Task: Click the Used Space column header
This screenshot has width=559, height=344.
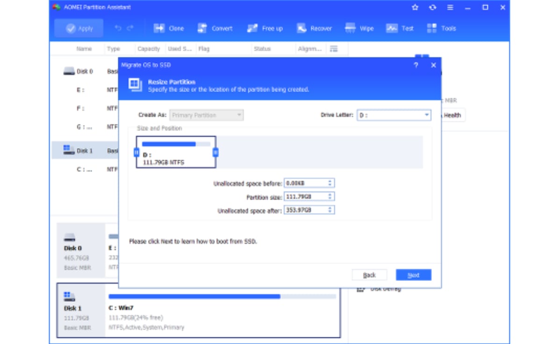Action: point(179,49)
